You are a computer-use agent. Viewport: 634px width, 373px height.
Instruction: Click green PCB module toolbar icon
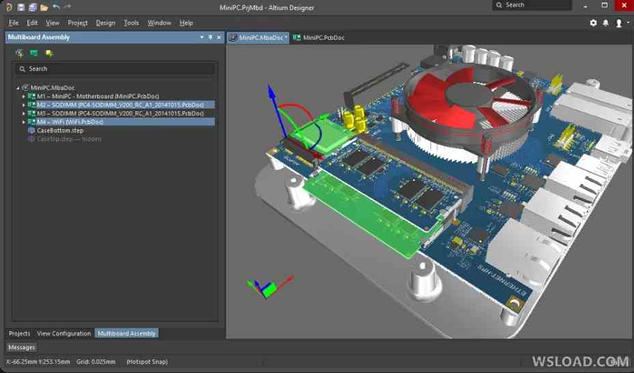34,53
